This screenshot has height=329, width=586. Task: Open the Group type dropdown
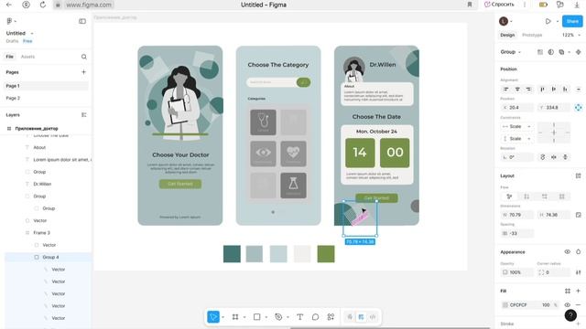click(x=511, y=52)
